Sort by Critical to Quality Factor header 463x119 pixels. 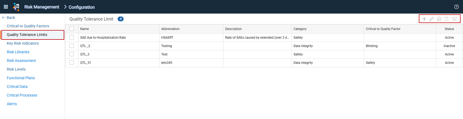[400, 29]
